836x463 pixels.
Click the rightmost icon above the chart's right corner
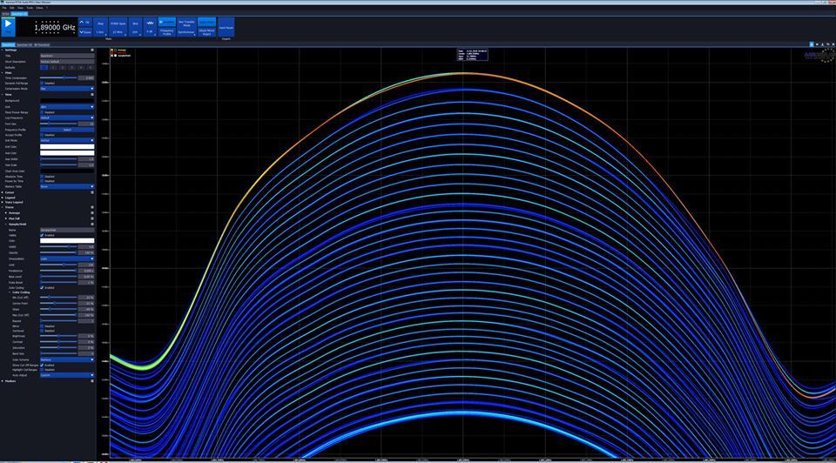(x=833, y=44)
